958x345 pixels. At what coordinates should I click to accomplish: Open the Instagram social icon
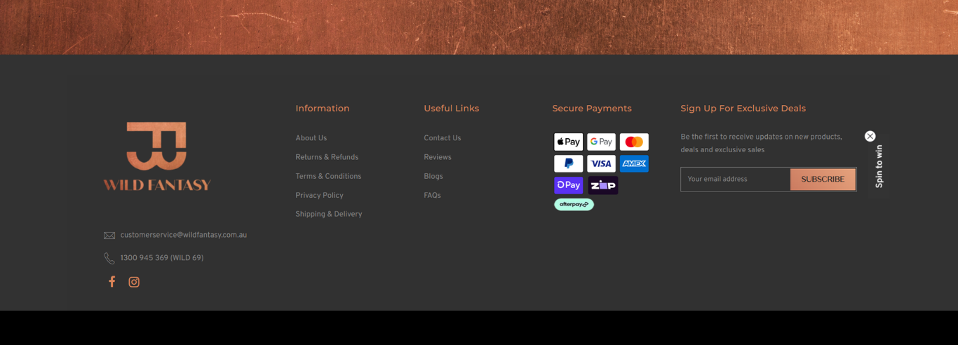point(134,282)
